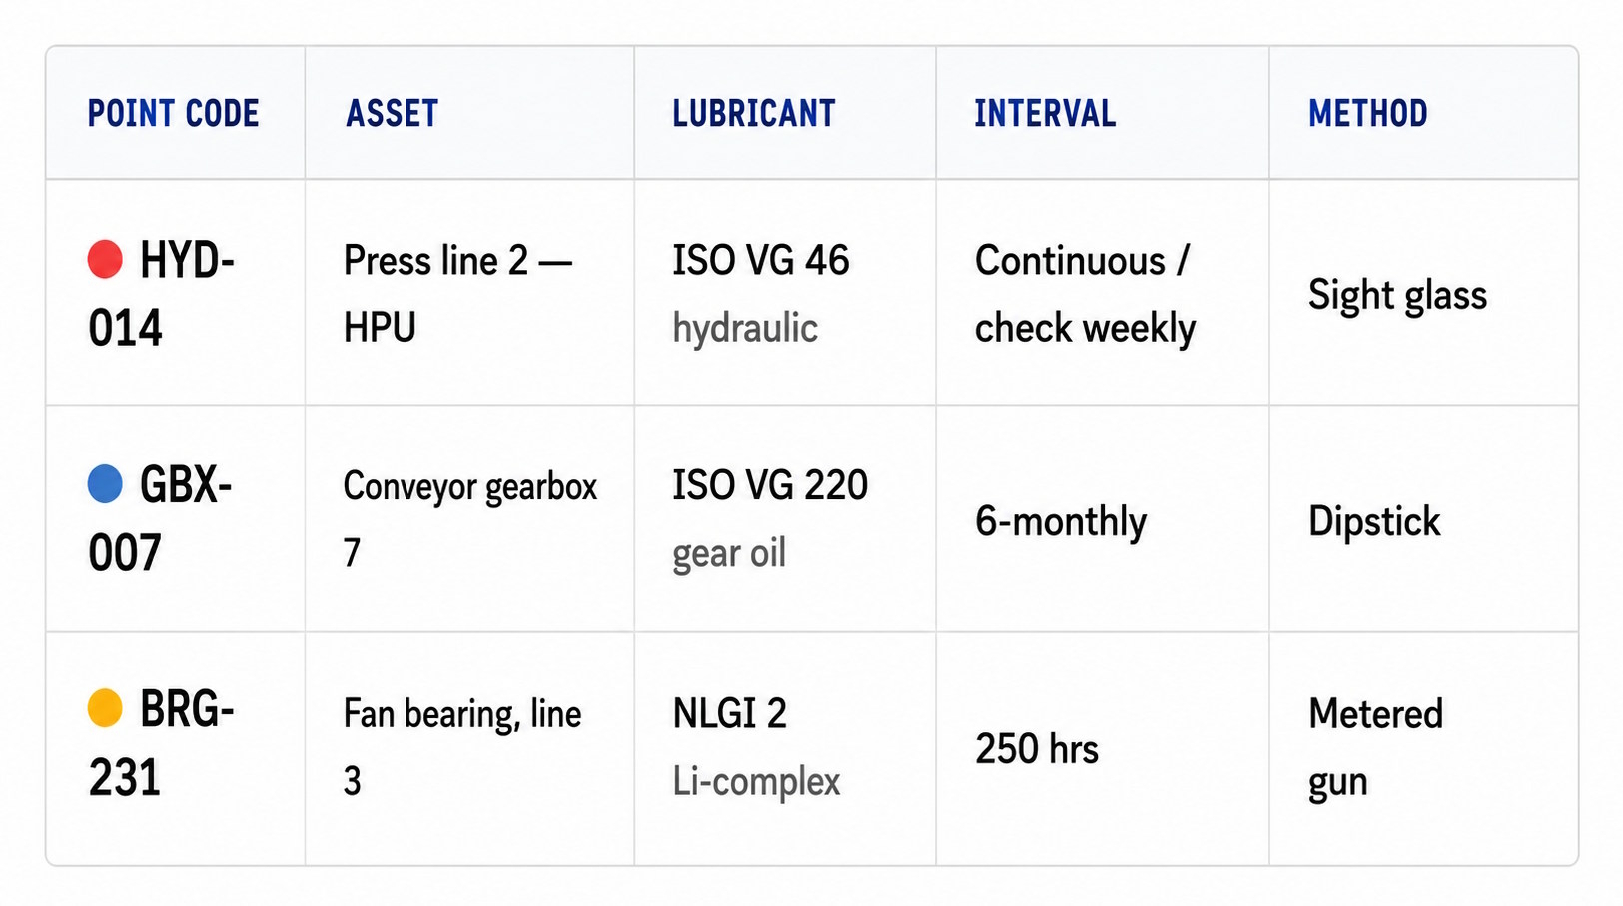Open the BRG-231 point code
The width and height of the screenshot is (1623, 906).
click(x=161, y=744)
